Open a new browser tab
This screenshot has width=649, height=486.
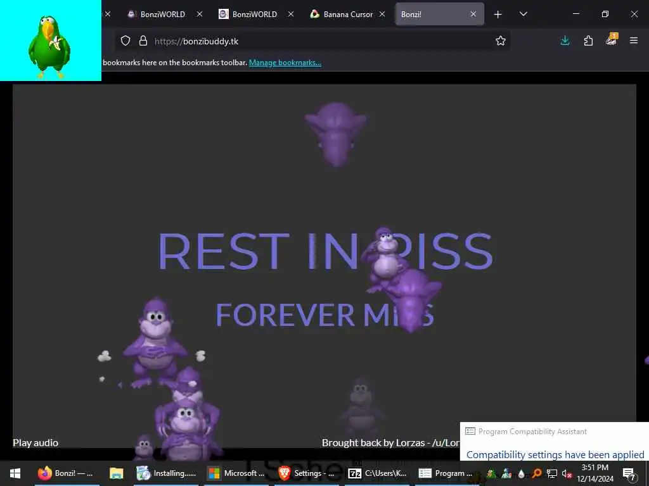(x=498, y=15)
